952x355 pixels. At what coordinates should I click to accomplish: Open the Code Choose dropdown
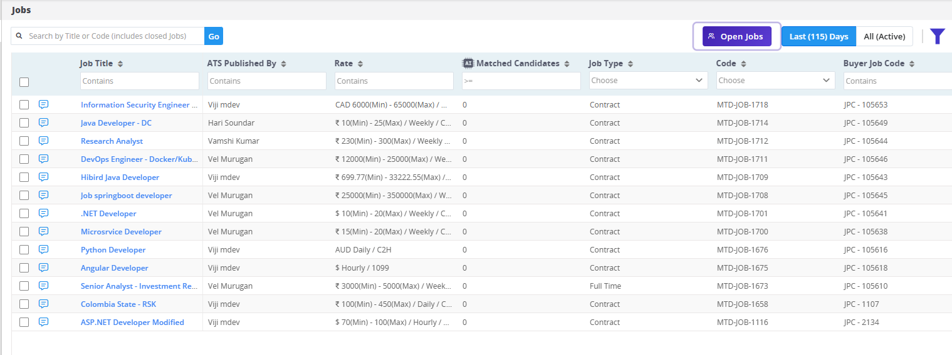pyautogui.click(x=775, y=81)
